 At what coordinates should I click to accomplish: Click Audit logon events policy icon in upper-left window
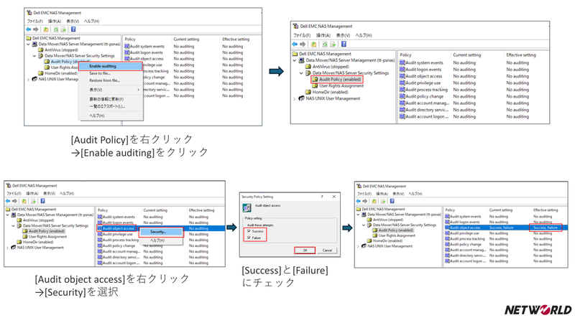[x=127, y=52]
